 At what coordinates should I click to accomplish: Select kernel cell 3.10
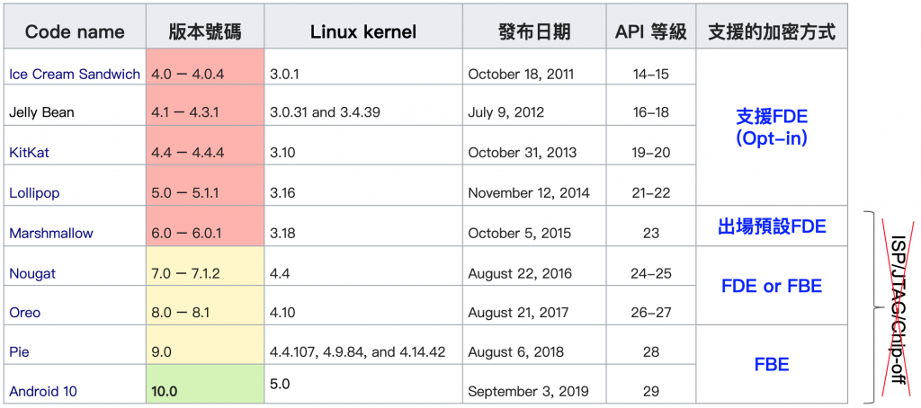tap(363, 145)
